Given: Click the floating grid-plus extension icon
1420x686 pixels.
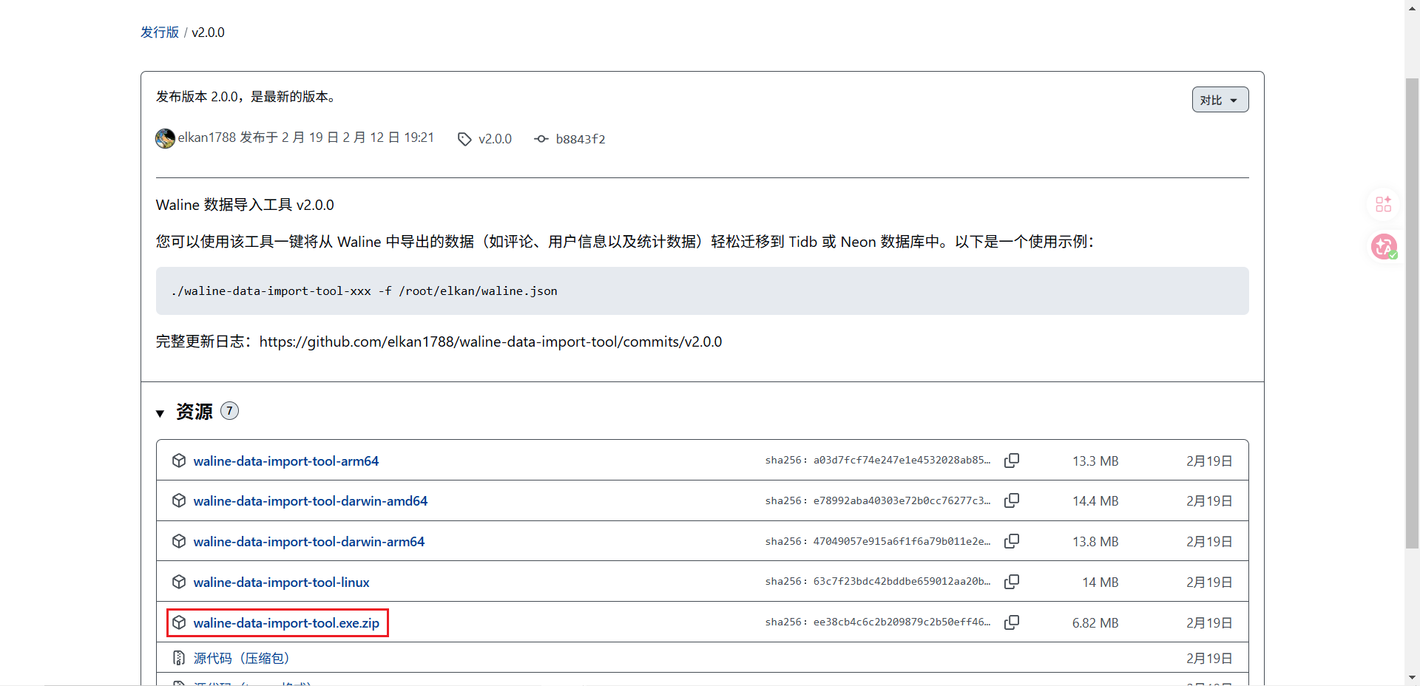Looking at the screenshot, I should pyautogui.click(x=1383, y=204).
